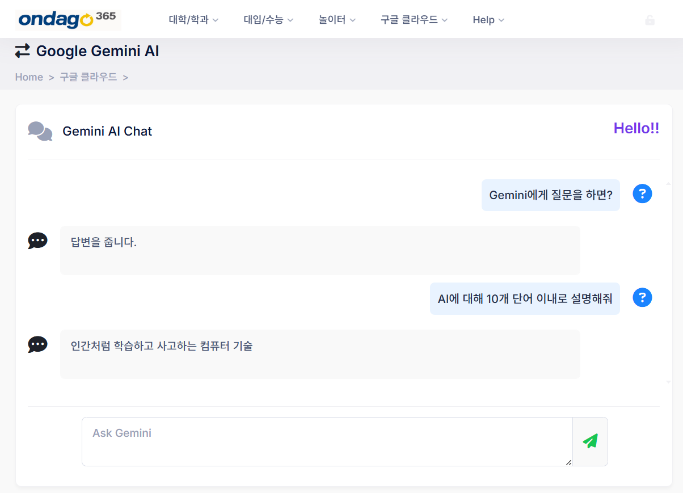Click inside the Ask Gemini input field

coord(327,442)
